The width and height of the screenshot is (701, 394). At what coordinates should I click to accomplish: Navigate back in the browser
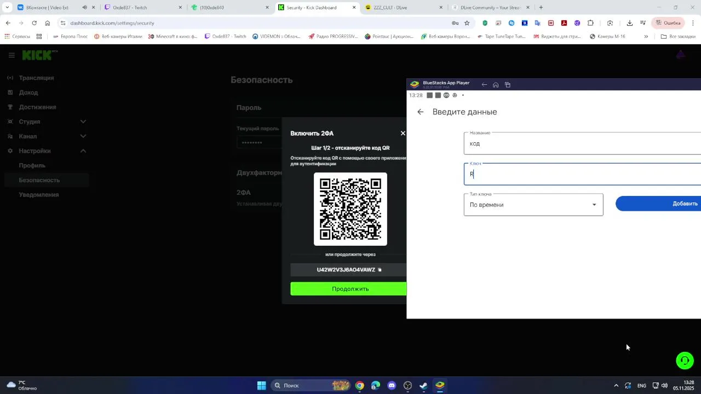pyautogui.click(x=8, y=23)
